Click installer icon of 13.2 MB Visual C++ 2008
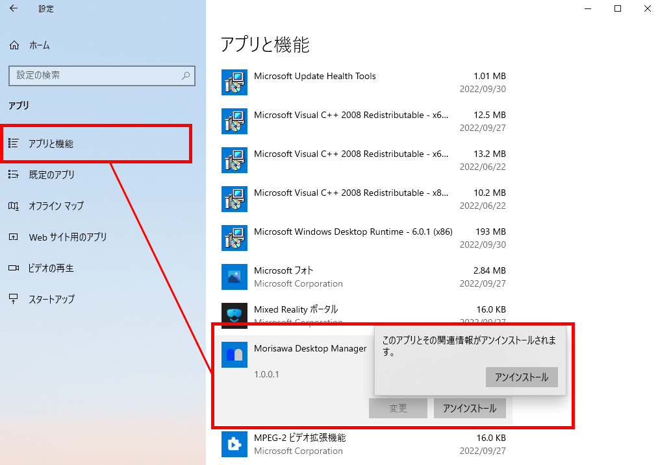The height and width of the screenshot is (465, 658). click(234, 160)
